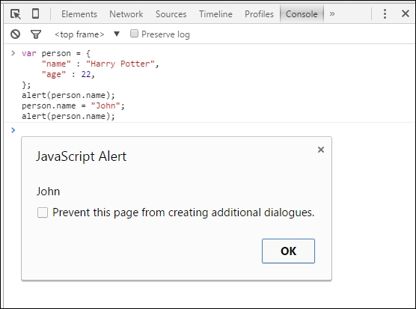Check Prevent this page from creating dialogues
416x309 pixels.
43,212
